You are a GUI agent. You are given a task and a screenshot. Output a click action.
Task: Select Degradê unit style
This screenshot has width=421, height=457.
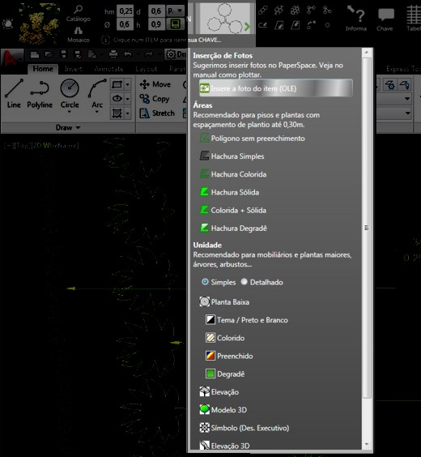tap(225, 374)
